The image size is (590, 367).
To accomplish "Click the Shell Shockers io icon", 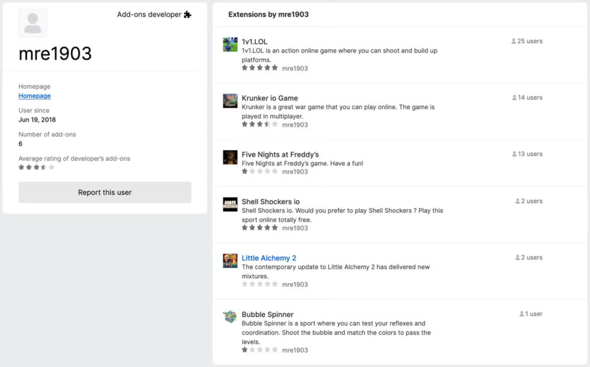I will pyautogui.click(x=230, y=205).
